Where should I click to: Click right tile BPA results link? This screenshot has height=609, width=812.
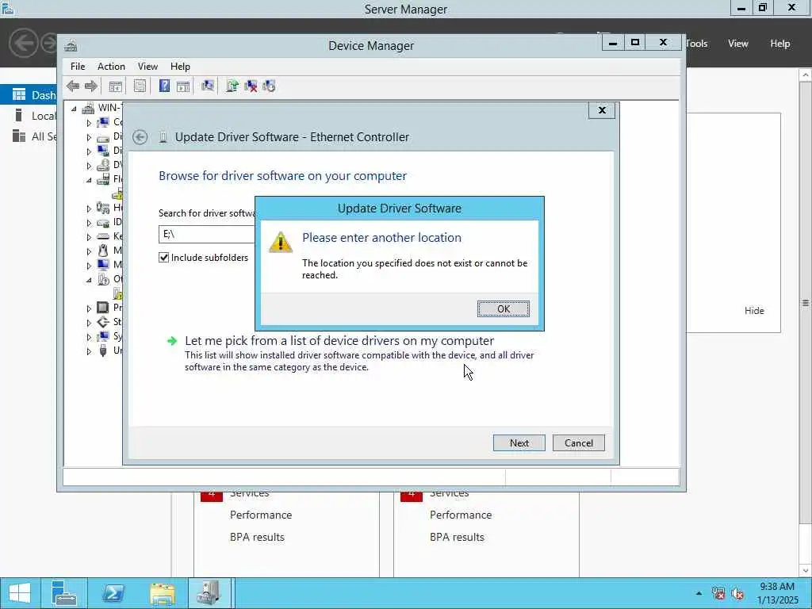pyautogui.click(x=457, y=537)
